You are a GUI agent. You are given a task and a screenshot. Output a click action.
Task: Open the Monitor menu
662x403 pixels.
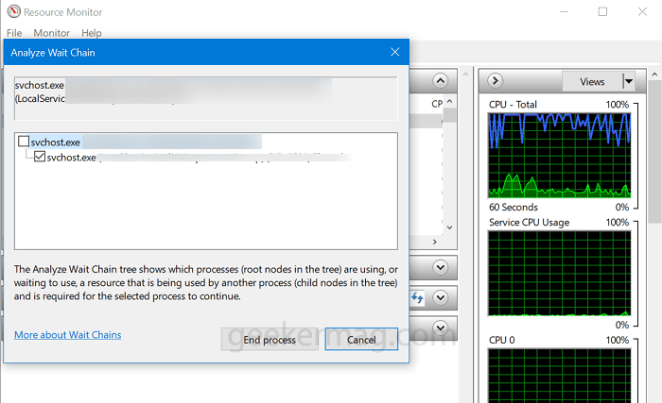(51, 33)
